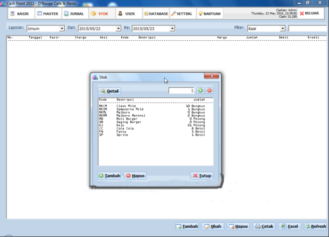Open the MASTER menu

click(x=48, y=14)
